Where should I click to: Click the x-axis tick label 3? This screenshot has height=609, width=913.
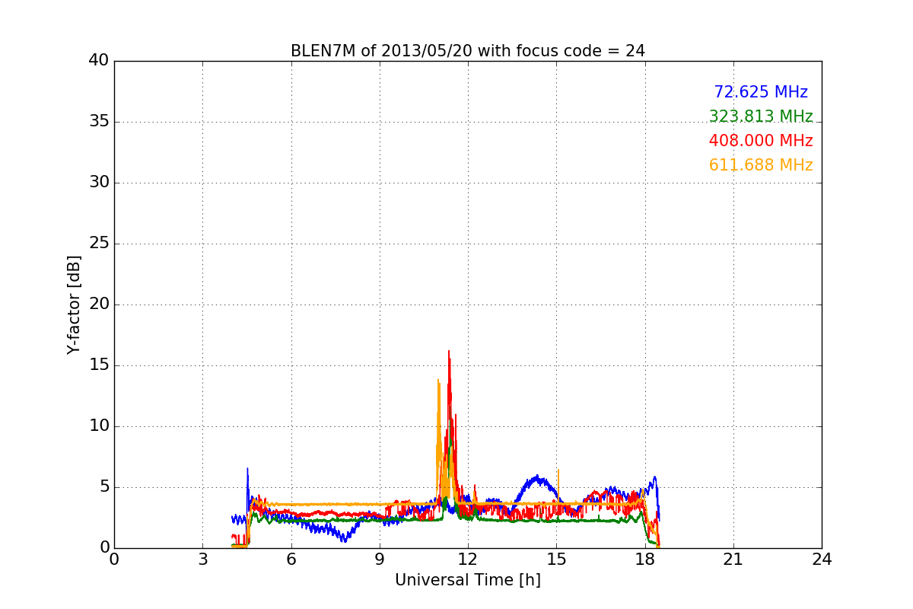(202, 560)
